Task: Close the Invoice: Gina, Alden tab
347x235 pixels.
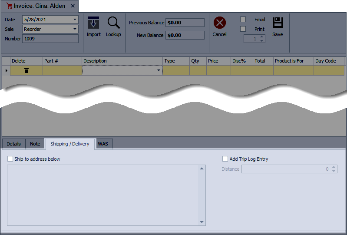Action: click(73, 6)
